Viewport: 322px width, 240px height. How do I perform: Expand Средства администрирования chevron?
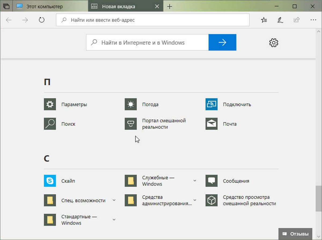195,200
